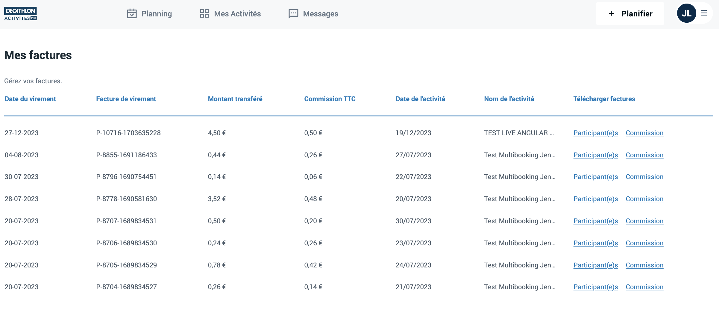Click the plus icon in Planifier
Viewport: 719px width, 311px height.
611,14
